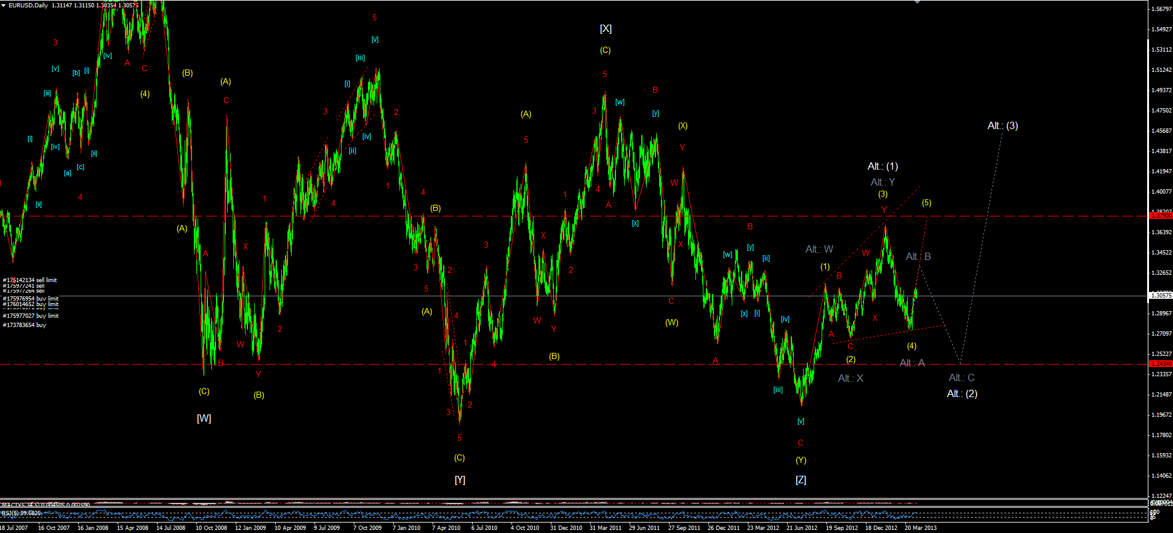
Task: Click the current price tag 1.30575 on axis
Action: click(1161, 296)
